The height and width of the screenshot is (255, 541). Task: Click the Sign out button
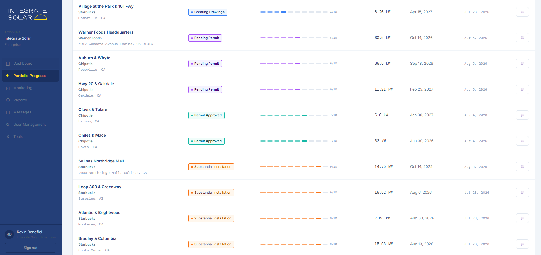coord(30,248)
